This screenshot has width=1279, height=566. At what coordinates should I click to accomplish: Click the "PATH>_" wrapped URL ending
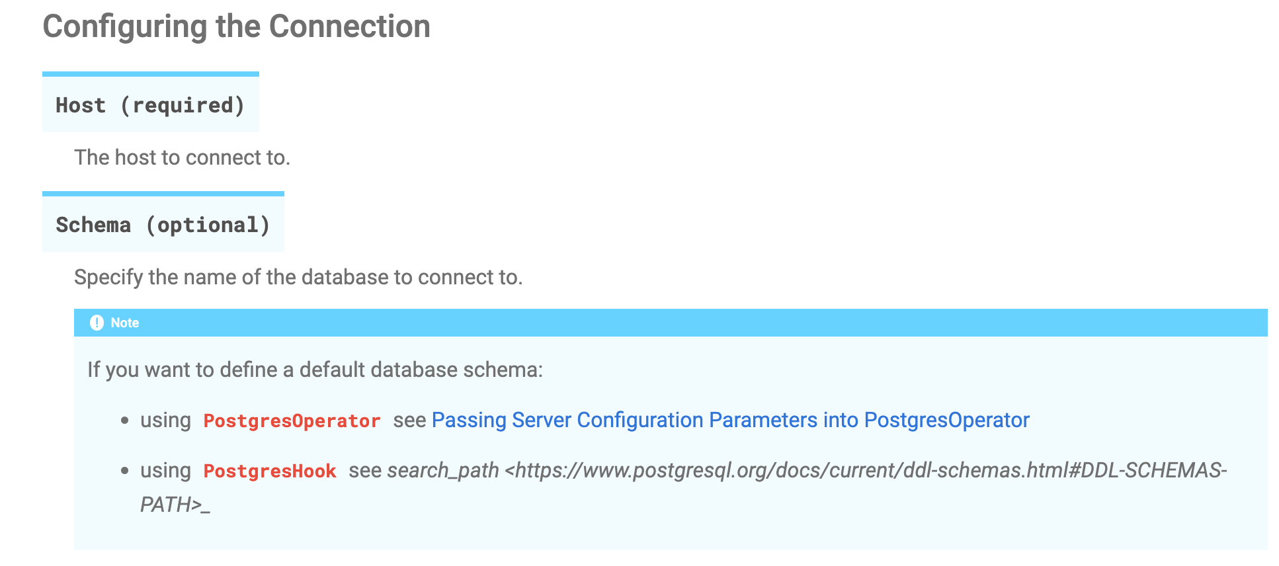175,505
